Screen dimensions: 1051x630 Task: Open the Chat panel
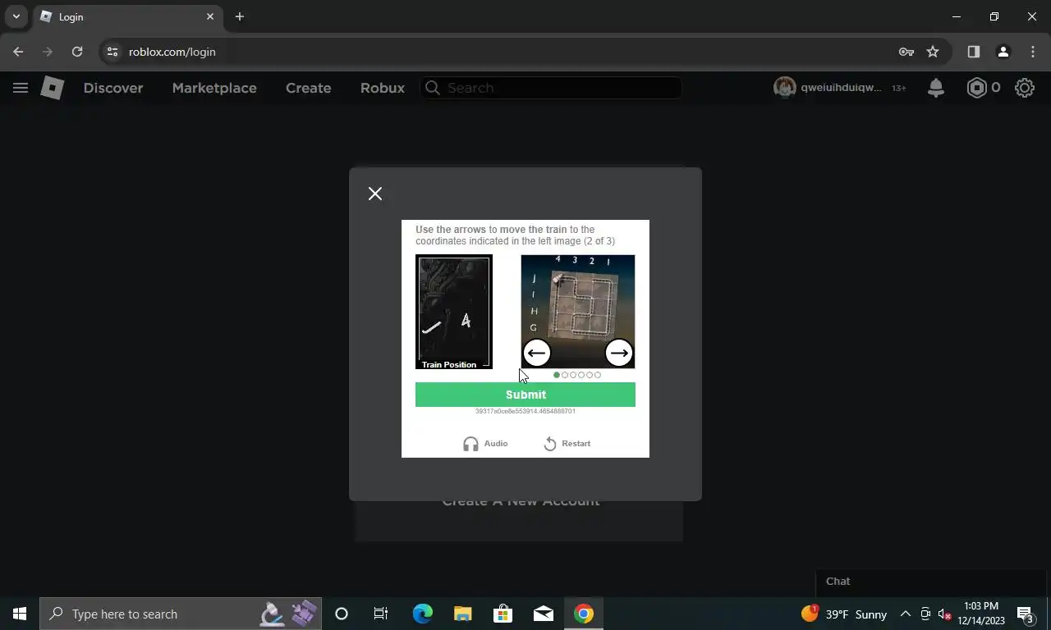pyautogui.click(x=930, y=582)
